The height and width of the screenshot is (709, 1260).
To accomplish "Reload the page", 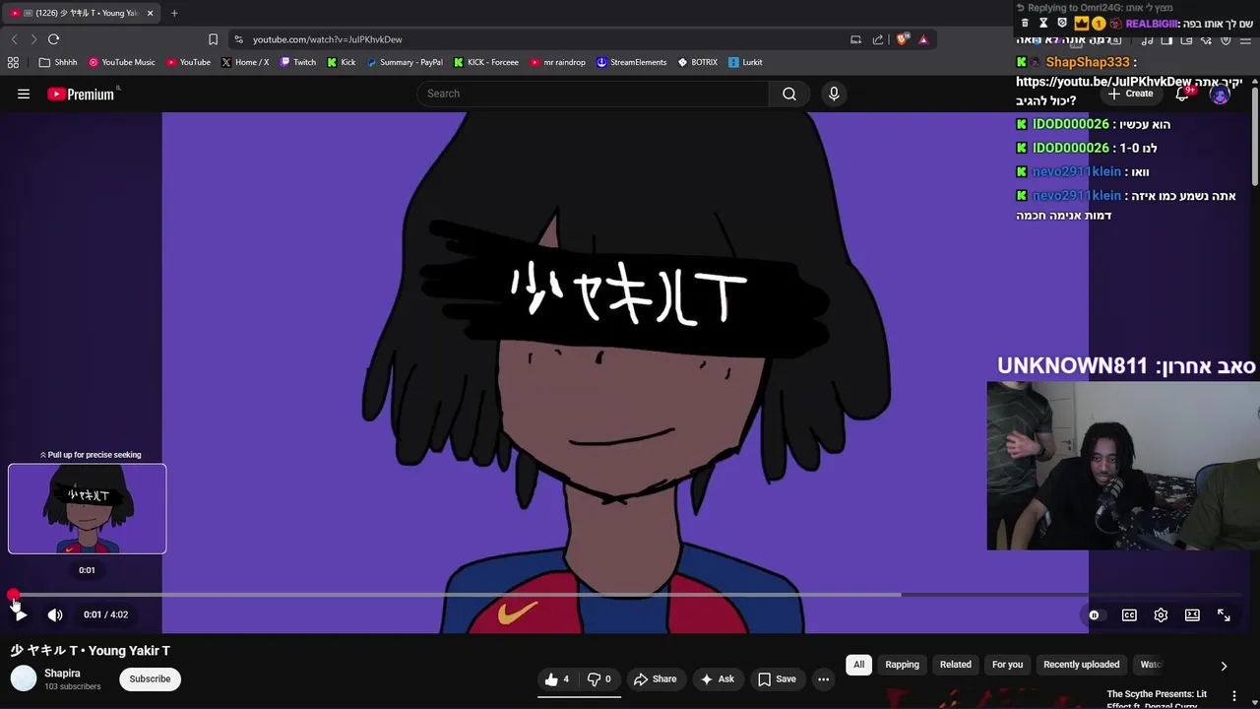I will tap(53, 39).
